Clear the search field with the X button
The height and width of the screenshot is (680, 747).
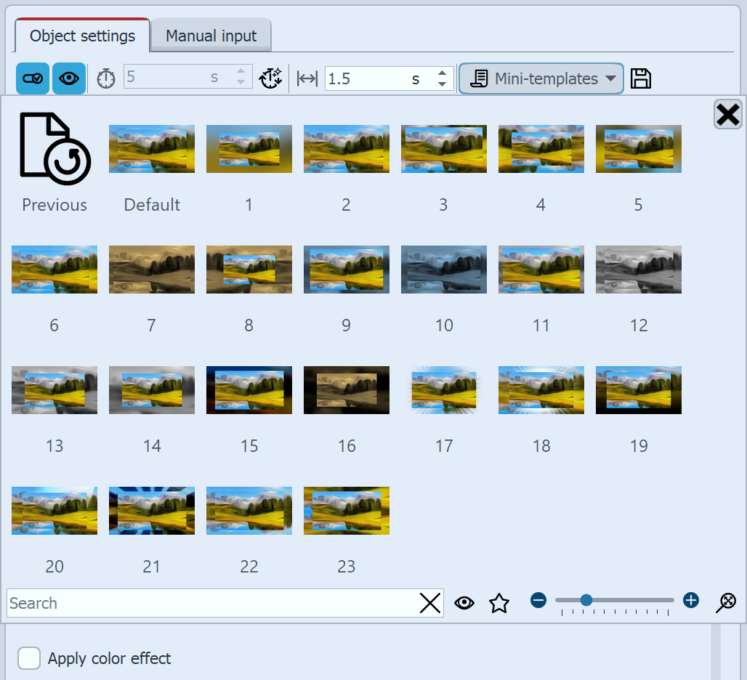point(429,603)
